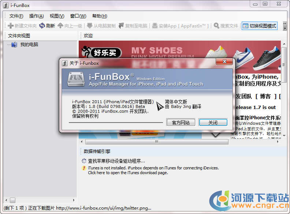
Task: Click welcome page scroll-right arrow
Action: tap(278, 142)
